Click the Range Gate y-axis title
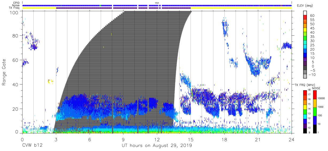This screenshot has height=151, width=328. point(4,72)
